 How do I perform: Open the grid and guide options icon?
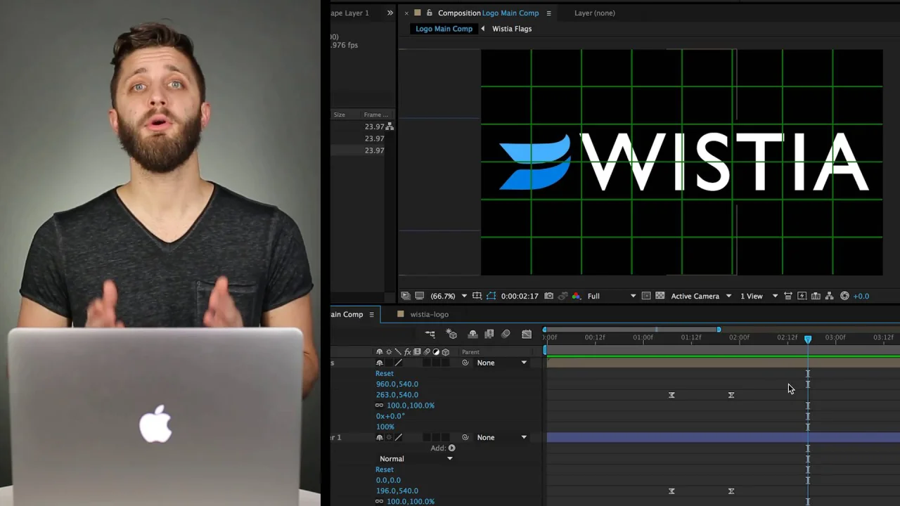pyautogui.click(x=477, y=296)
